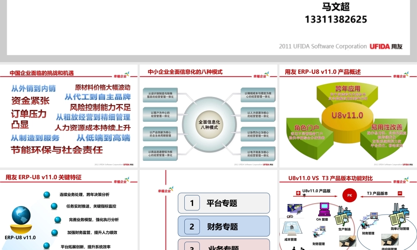Click the red plus icon beside U8v11.0 产品版本
417x250 pixels.
point(298,193)
